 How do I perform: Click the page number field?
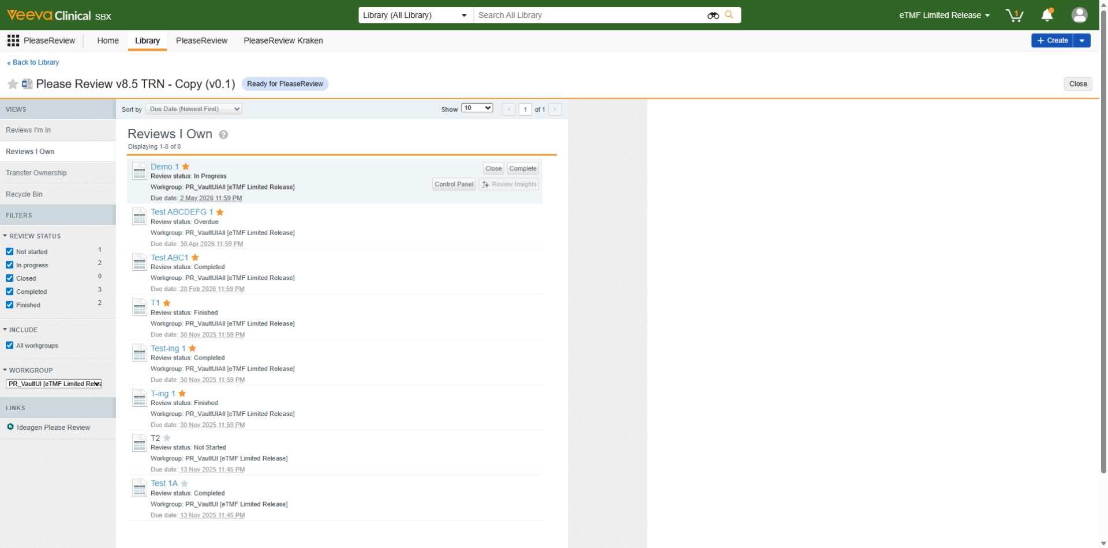525,109
